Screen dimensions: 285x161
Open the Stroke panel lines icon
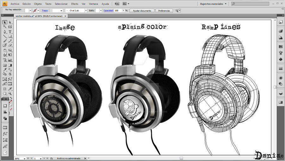[x=281, y=68]
